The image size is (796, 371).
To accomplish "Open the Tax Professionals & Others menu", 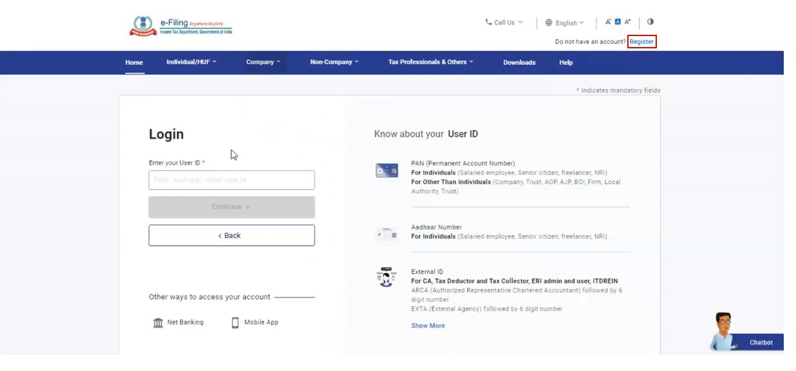I will pyautogui.click(x=430, y=62).
